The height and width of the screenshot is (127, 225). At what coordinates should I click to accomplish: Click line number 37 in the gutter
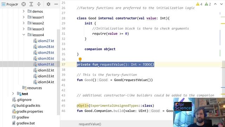[63, 65]
